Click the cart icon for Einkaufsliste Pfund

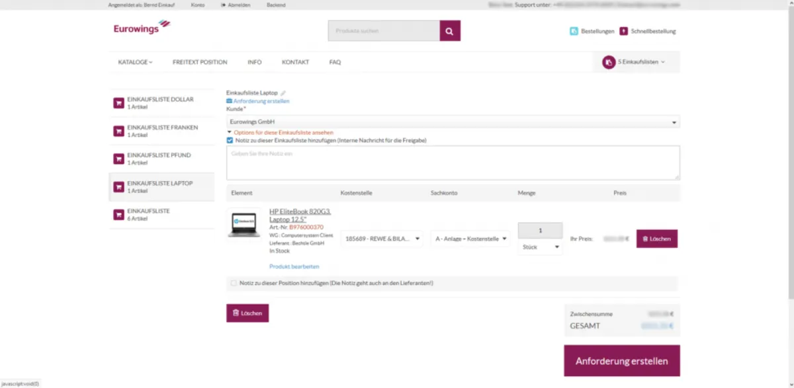(119, 159)
